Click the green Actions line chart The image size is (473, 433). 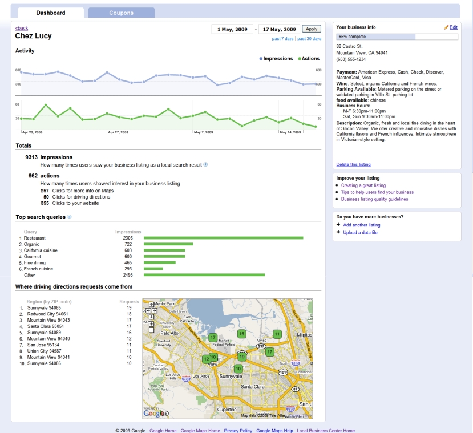(168, 116)
